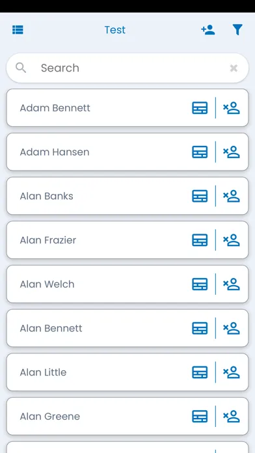The width and height of the screenshot is (255, 453).
Task: Open Alan Frazier's table details icon
Action: pyautogui.click(x=200, y=240)
